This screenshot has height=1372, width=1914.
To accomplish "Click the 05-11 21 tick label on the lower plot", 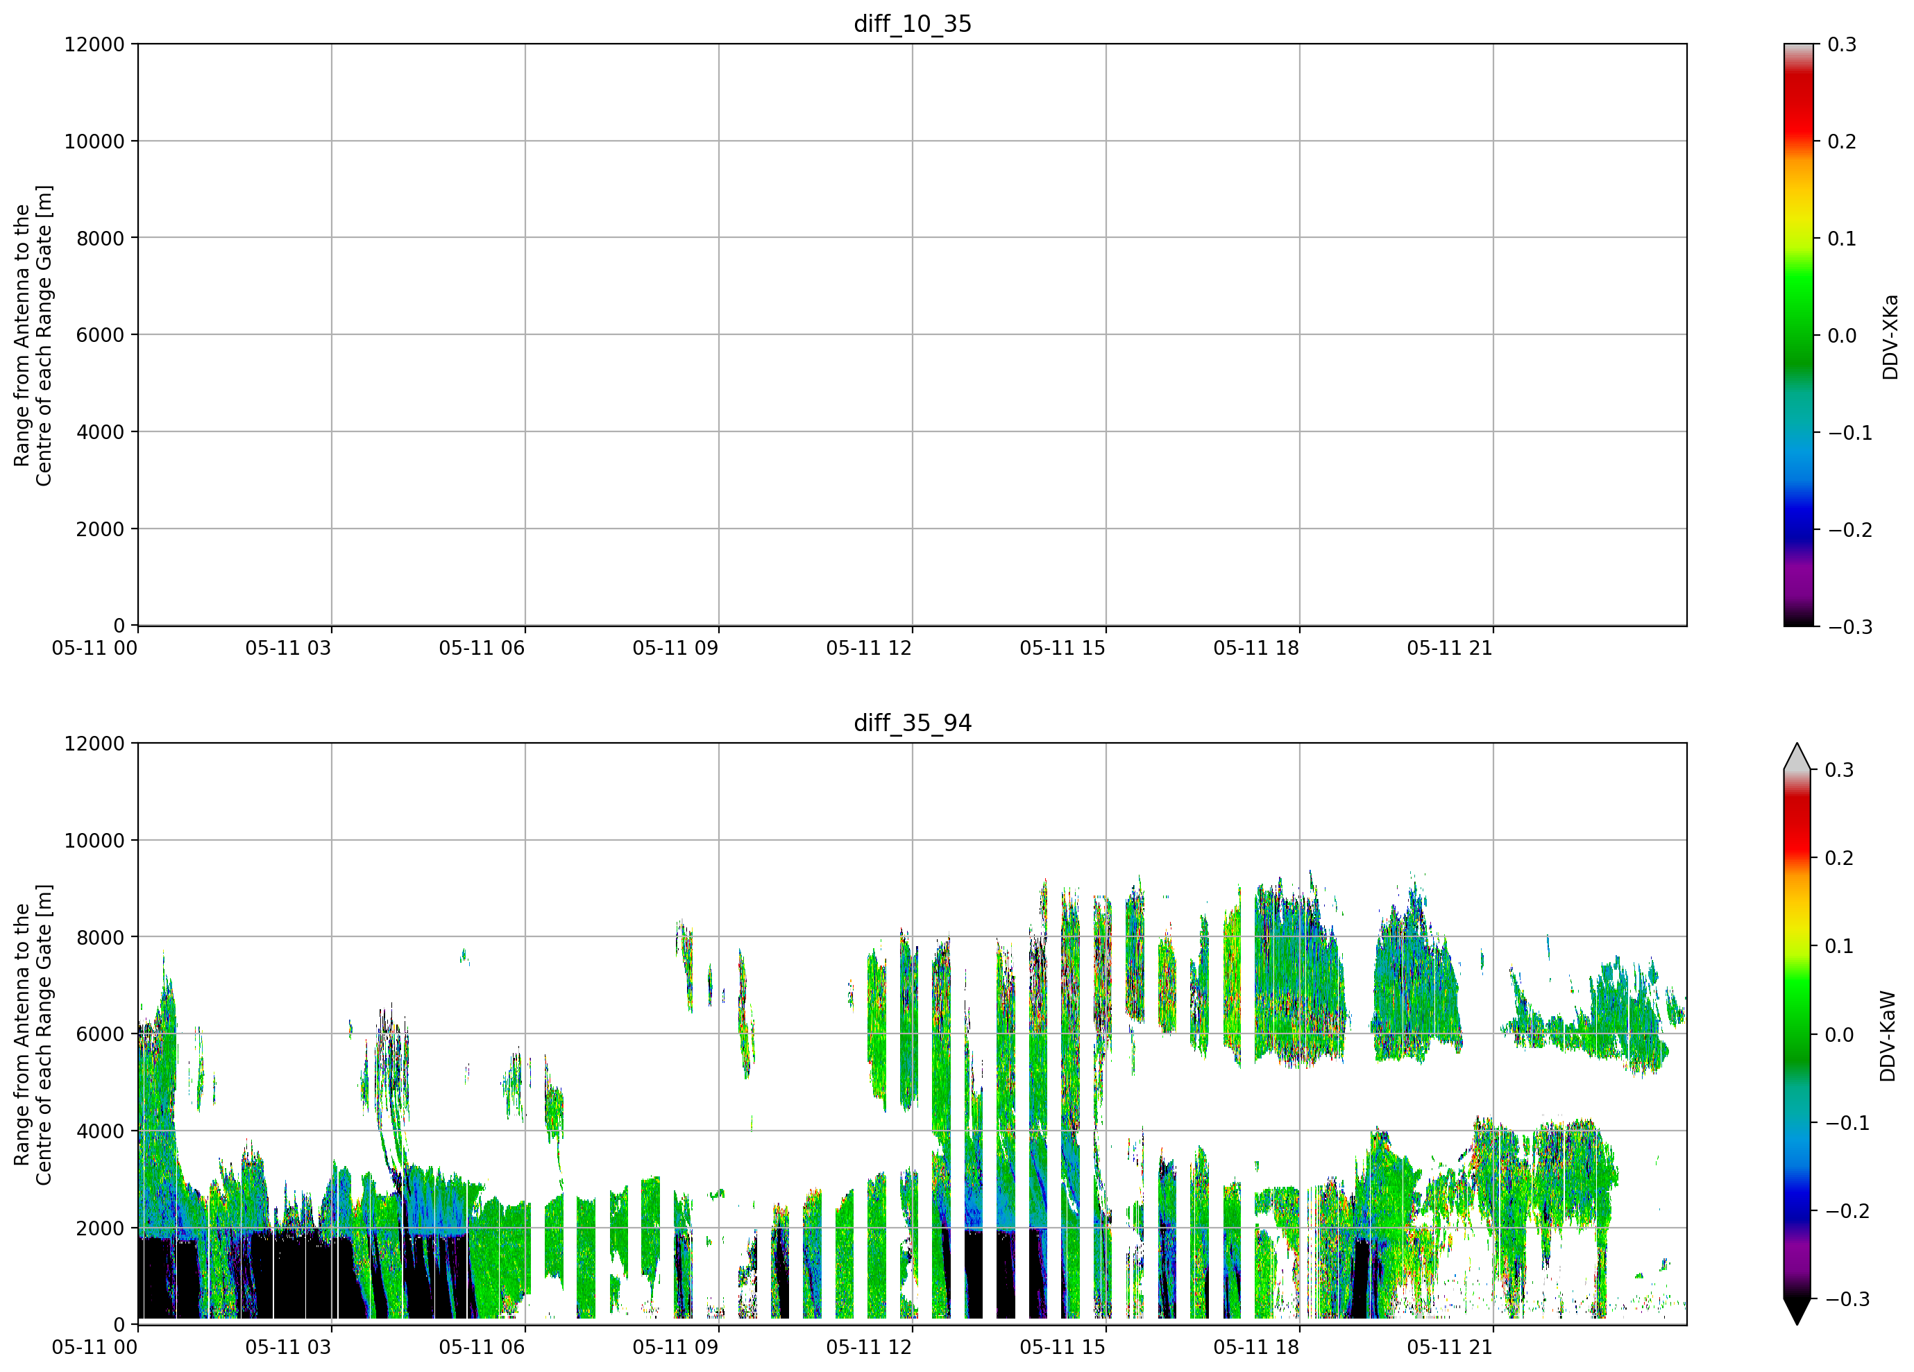I will (x=1449, y=1347).
